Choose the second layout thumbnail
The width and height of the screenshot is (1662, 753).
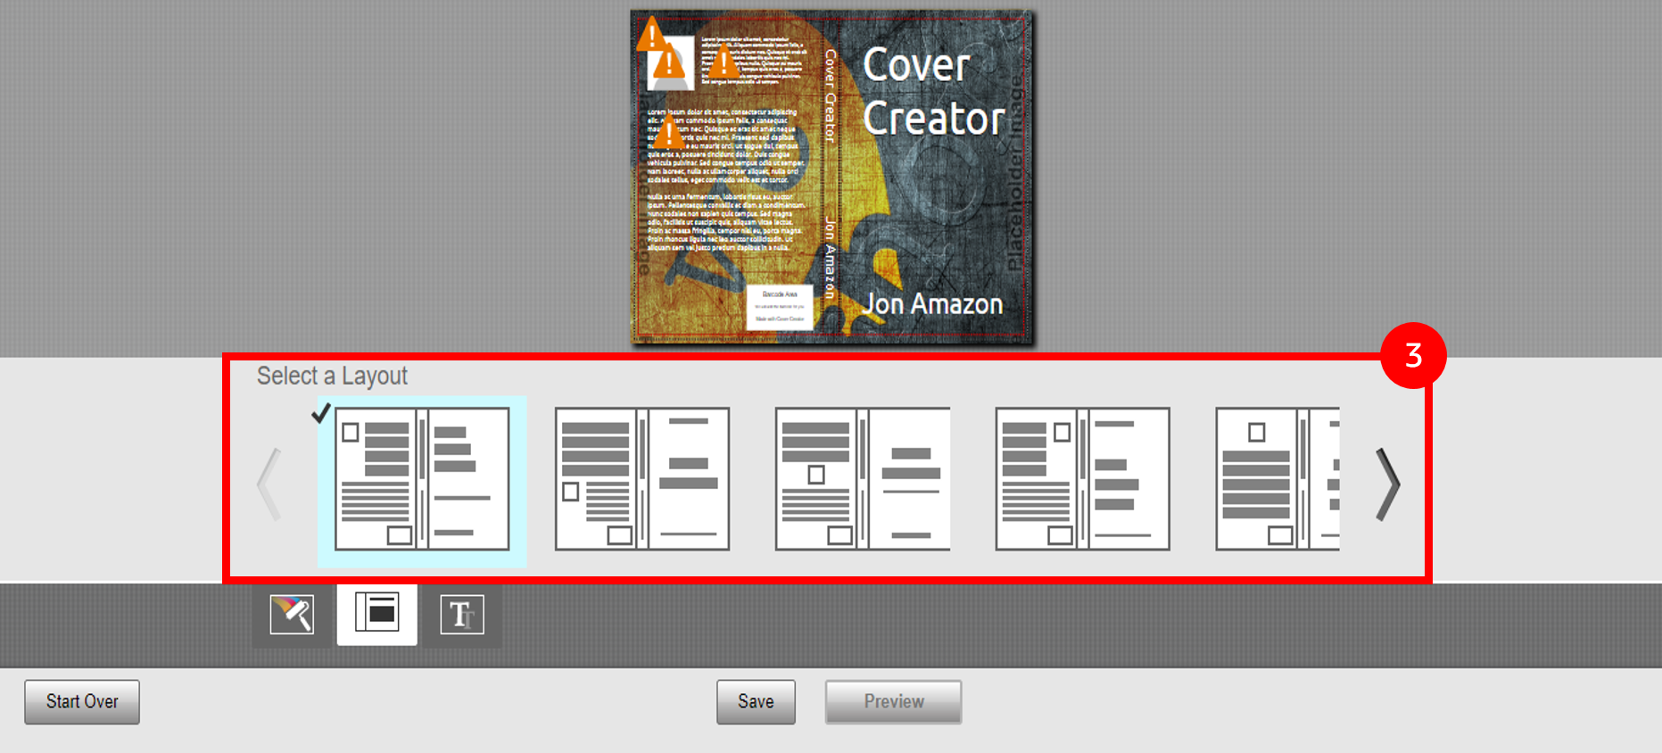pyautogui.click(x=642, y=479)
